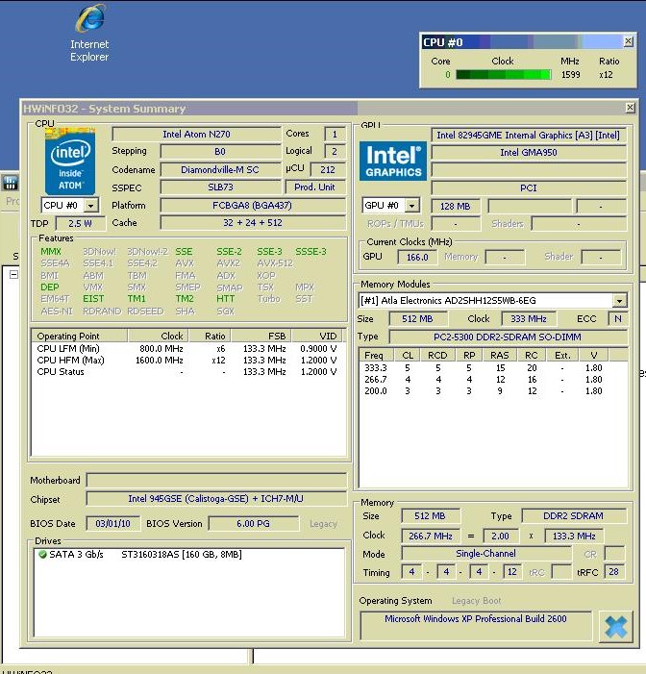
Task: Click the core 0 clock bar
Action: pos(504,74)
